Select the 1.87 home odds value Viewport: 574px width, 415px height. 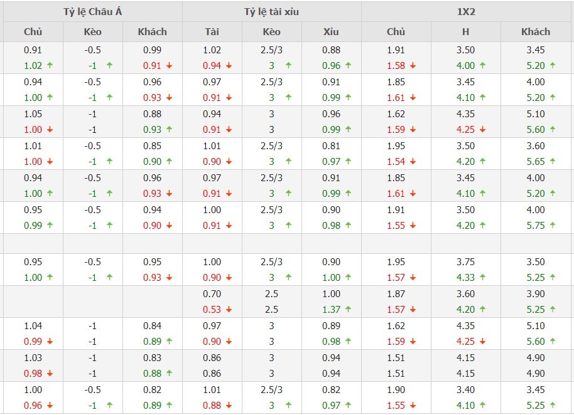(396, 293)
